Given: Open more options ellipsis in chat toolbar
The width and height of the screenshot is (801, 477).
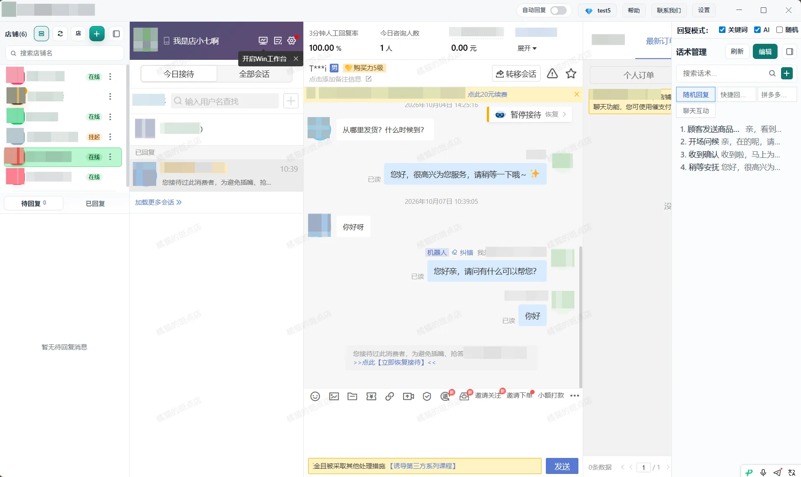Looking at the screenshot, I should (x=574, y=395).
